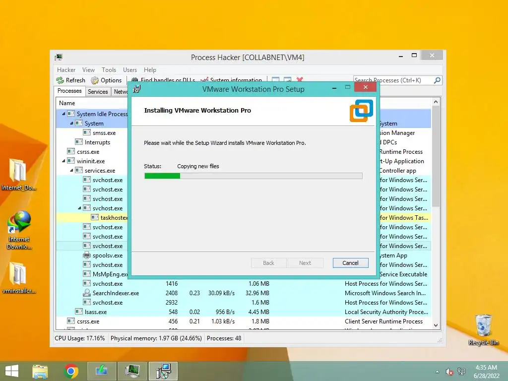Screen dimensions: 508x381
Task: Click Client Server Runtime Process description
Action: coord(383,321)
